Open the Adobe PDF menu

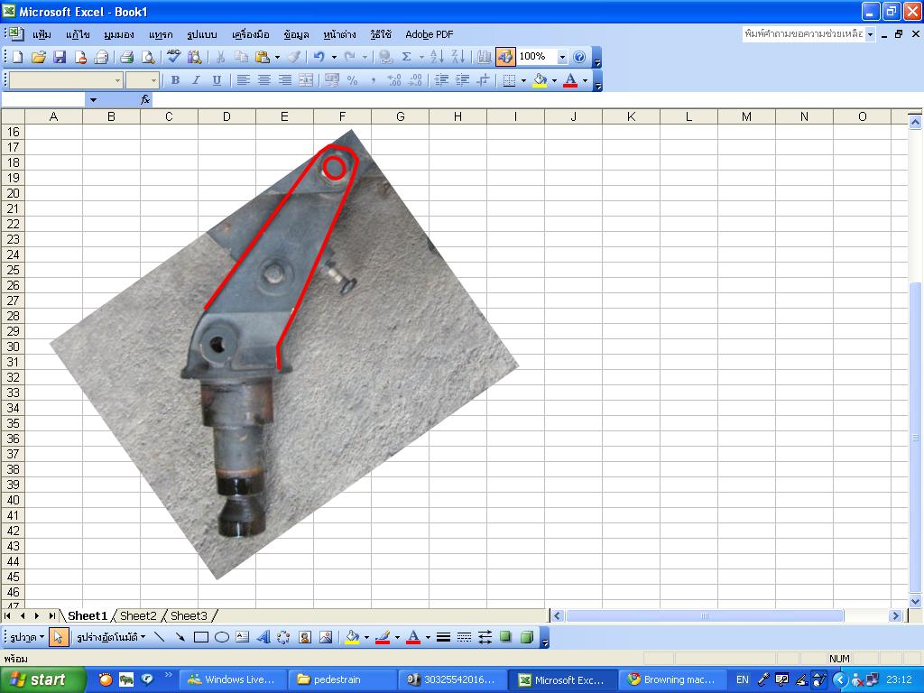click(429, 34)
